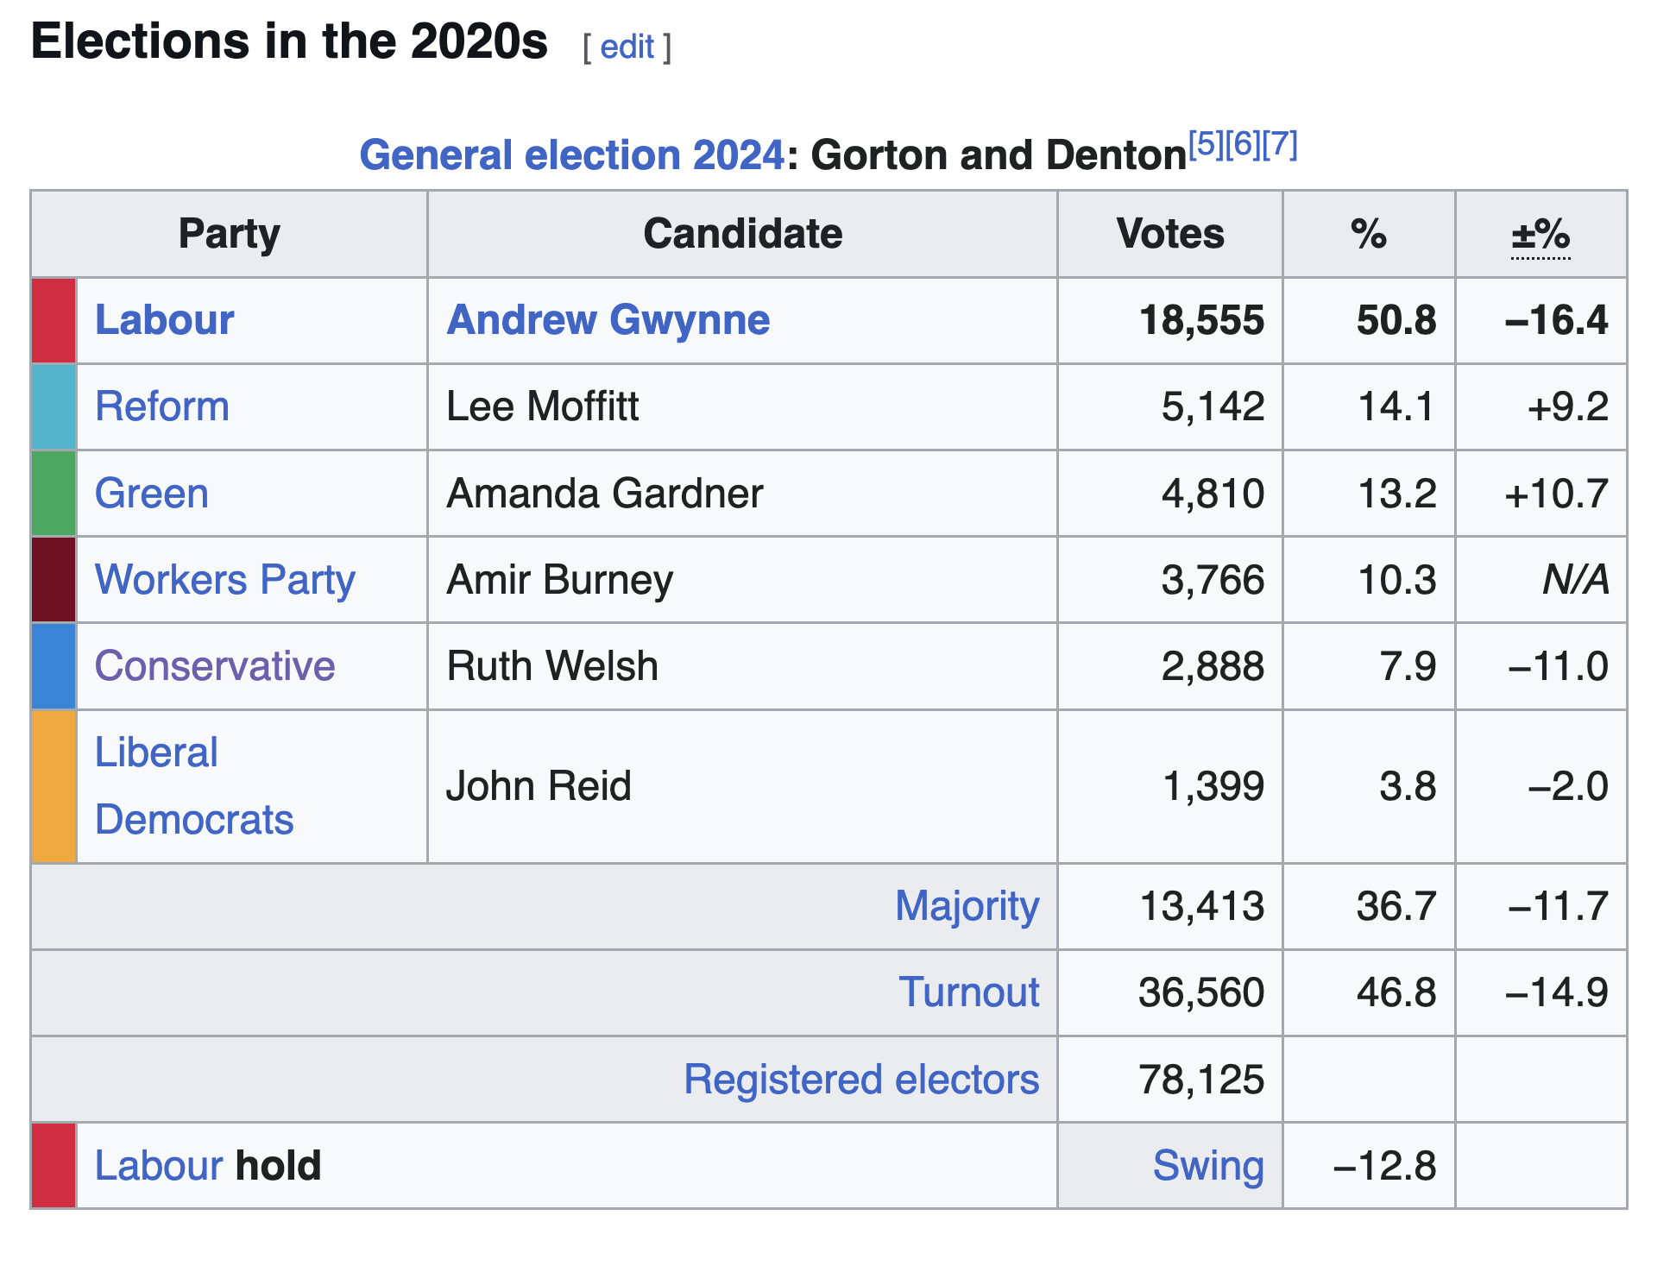Click the Turnout link
Viewport: 1676px width, 1272px height.
968,992
